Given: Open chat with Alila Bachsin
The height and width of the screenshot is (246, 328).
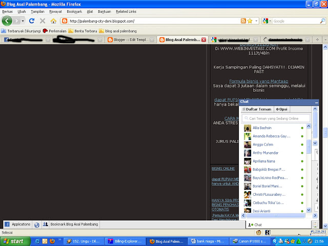Looking at the screenshot, I should pyautogui.click(x=274, y=128).
